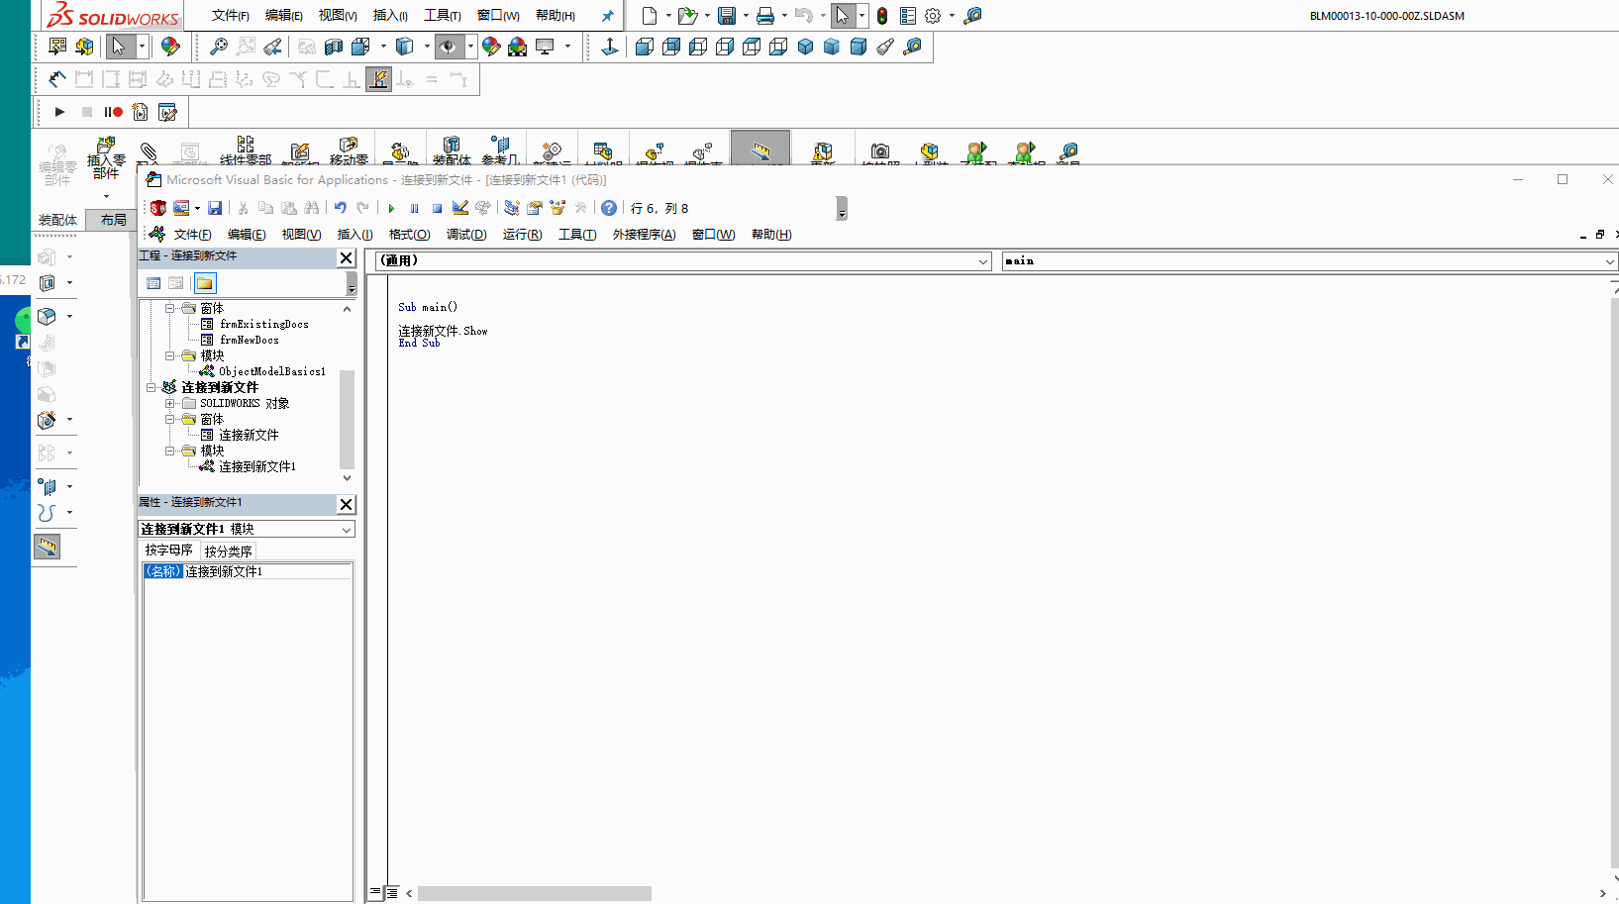Click the Edit Appearance color ball icon

coord(491,46)
